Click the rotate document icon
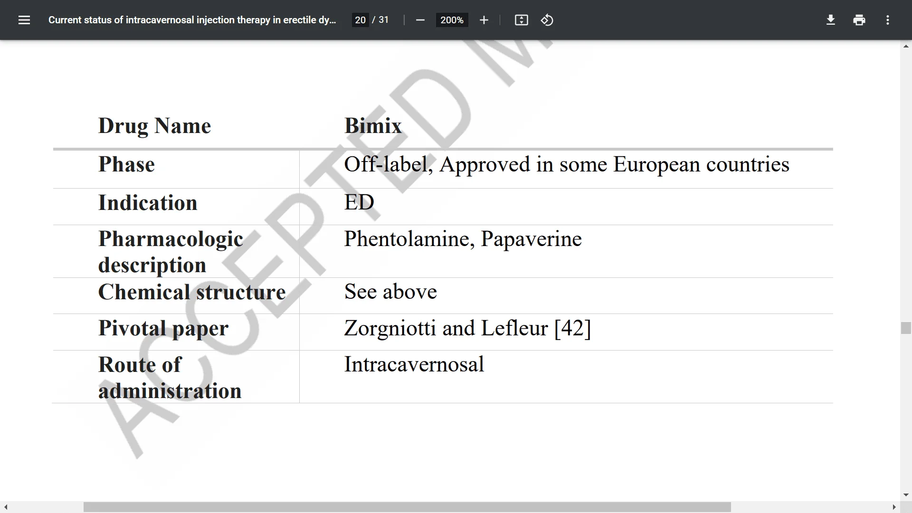 pos(547,20)
